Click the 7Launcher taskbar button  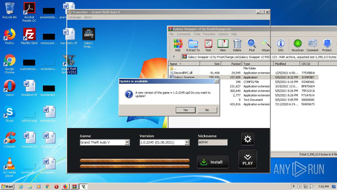point(83,187)
